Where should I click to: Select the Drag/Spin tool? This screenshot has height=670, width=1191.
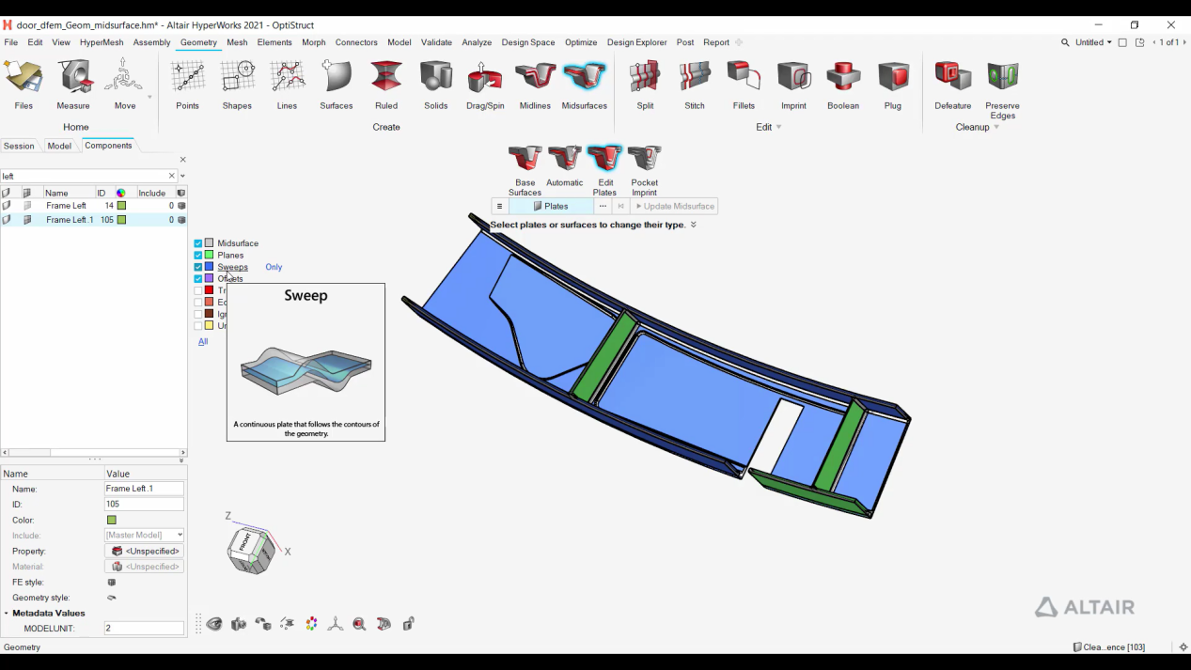[x=485, y=86]
